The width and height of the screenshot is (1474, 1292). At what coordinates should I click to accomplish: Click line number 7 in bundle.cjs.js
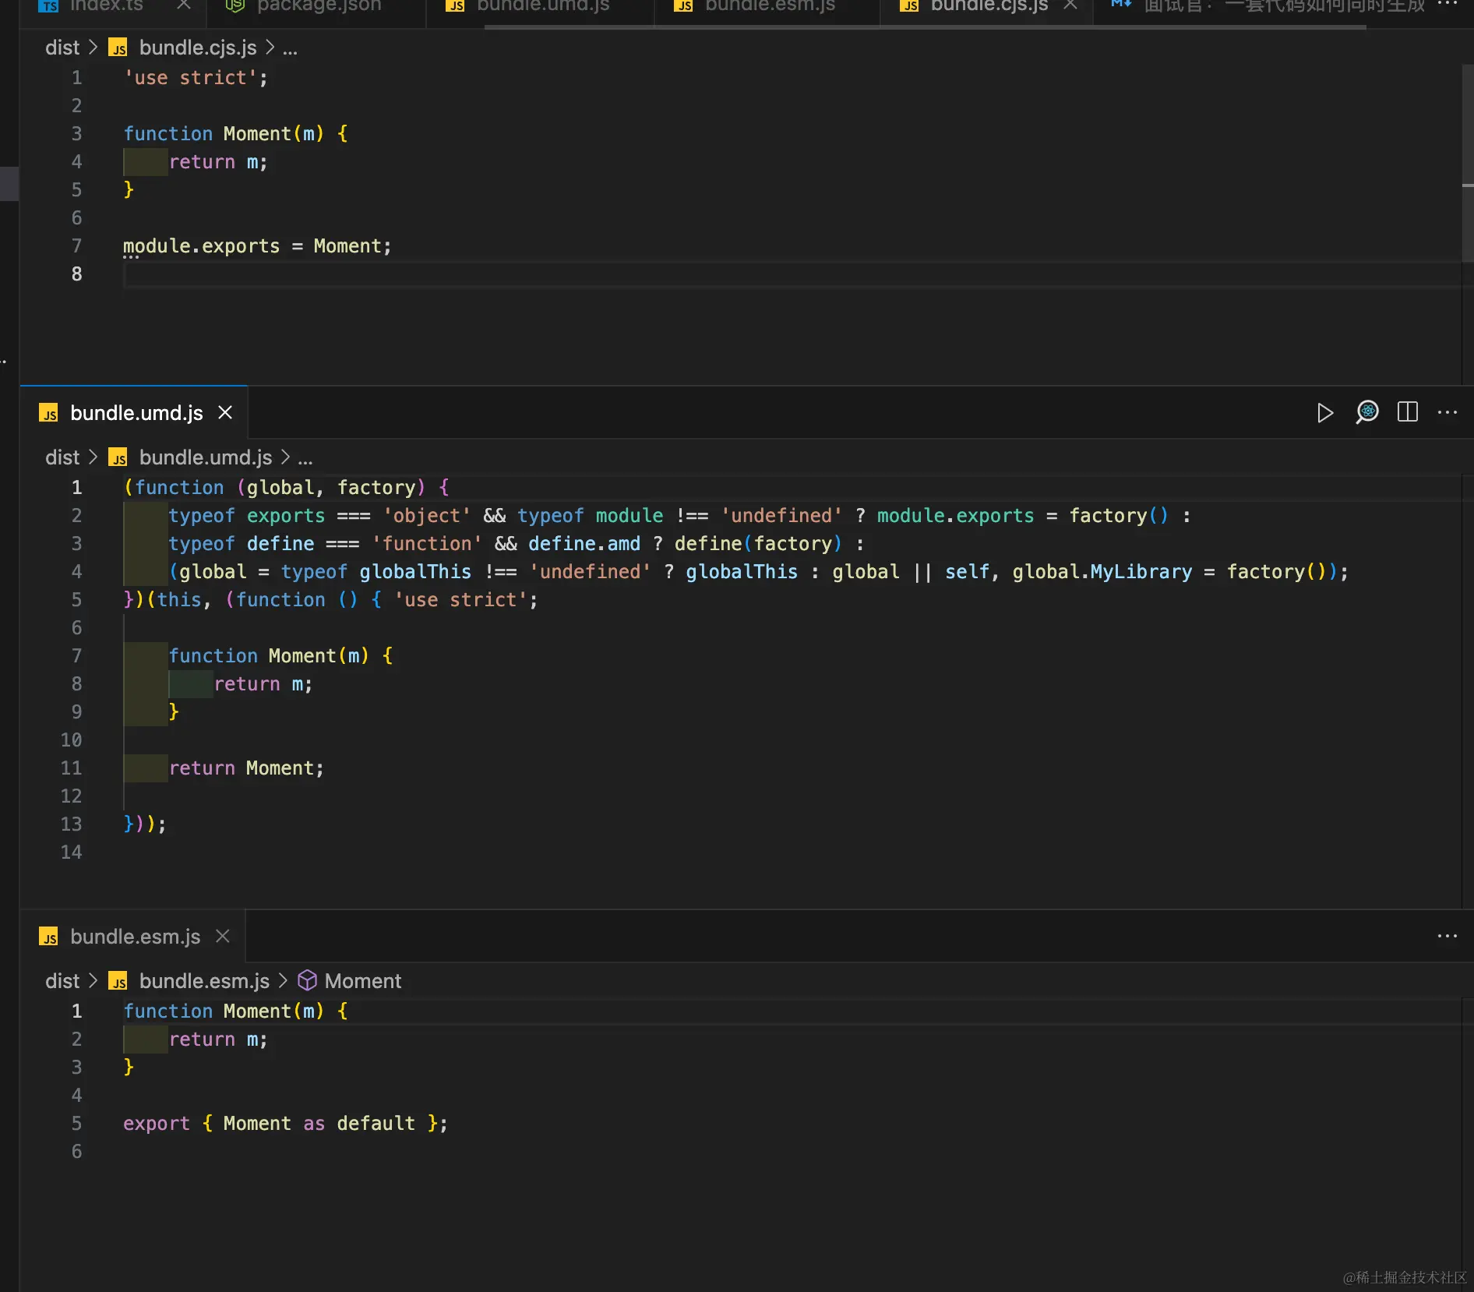pos(76,246)
